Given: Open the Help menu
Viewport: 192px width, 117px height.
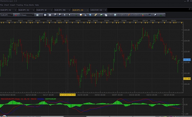Looking at the screenshot, I should pyautogui.click(x=37, y=5).
